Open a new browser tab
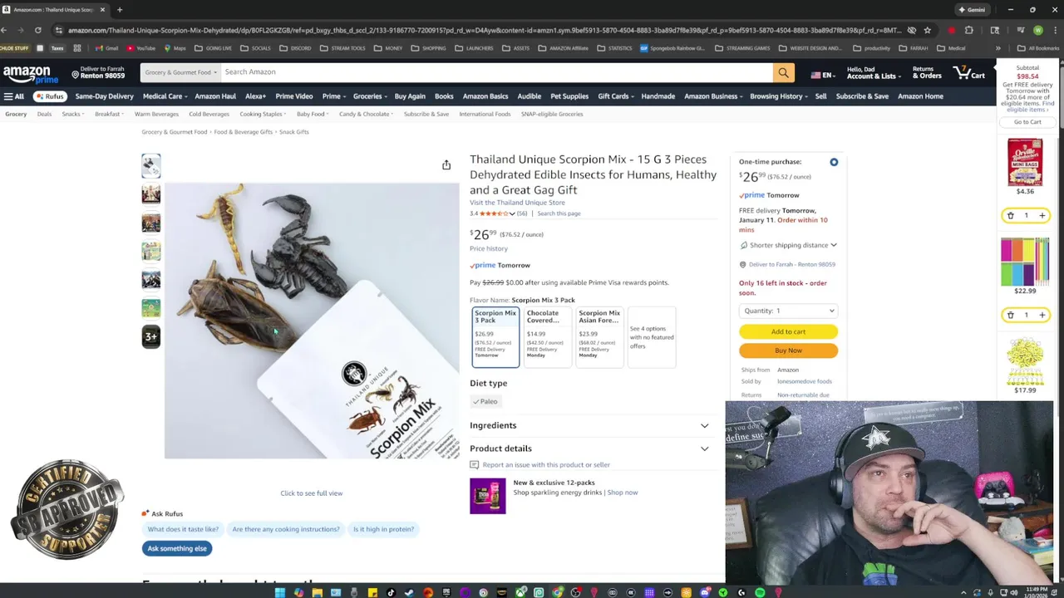1064x598 pixels. [120, 10]
